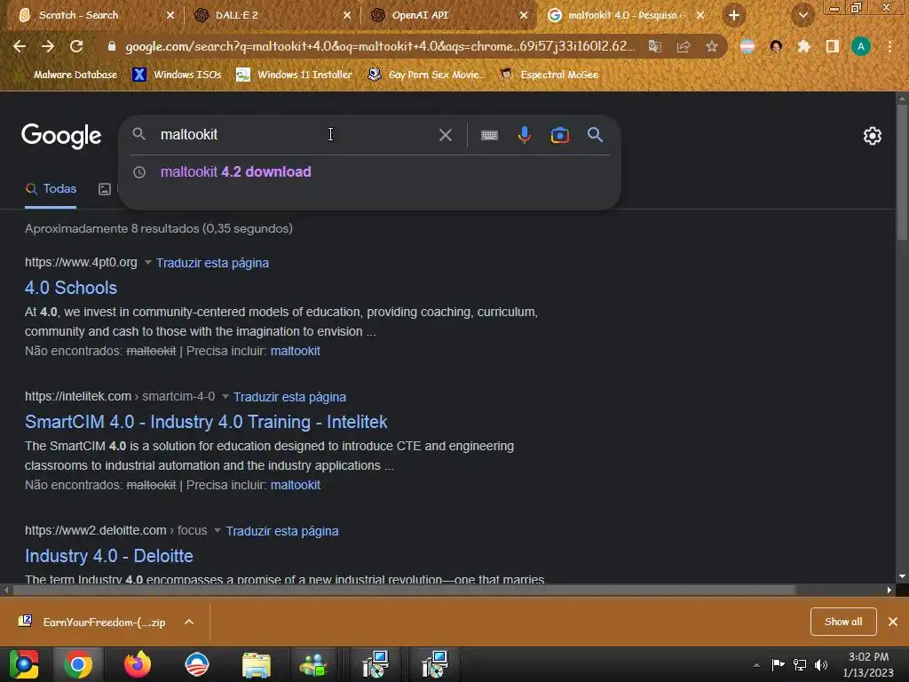909x682 pixels.
Task: Open the Extensions puzzle icon
Action: click(x=804, y=46)
